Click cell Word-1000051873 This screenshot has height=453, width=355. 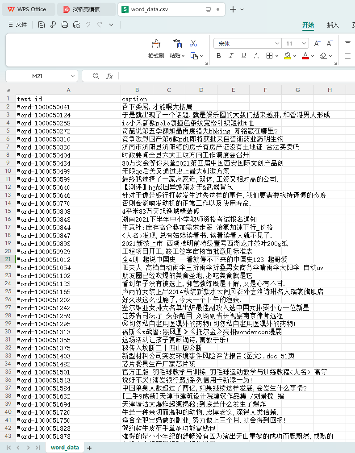68,436
